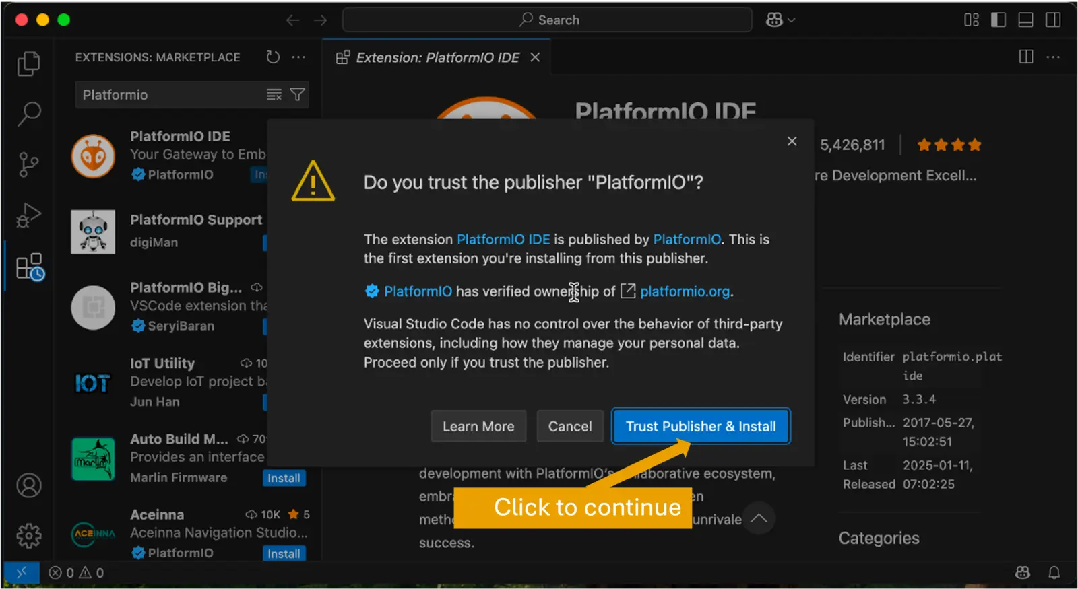The width and height of the screenshot is (1078, 589).
Task: Click Trust Publisher & Install button
Action: pyautogui.click(x=701, y=426)
